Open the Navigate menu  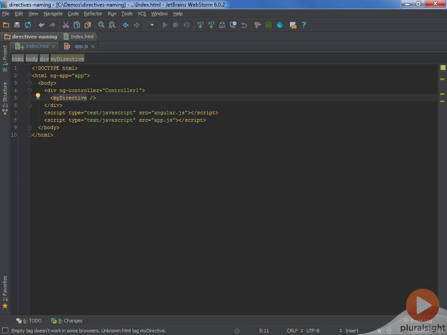(x=53, y=14)
